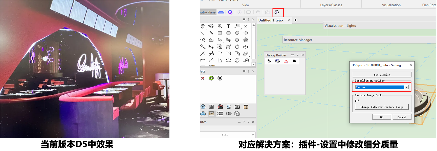
Task: Pin the Dialog Builder palette
Action: tap(298, 55)
